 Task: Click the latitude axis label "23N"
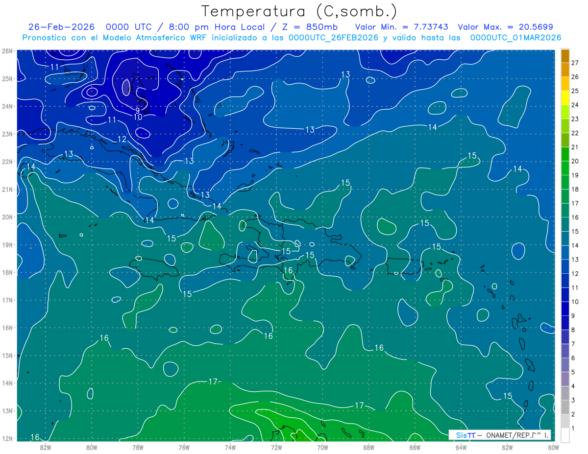[7, 134]
